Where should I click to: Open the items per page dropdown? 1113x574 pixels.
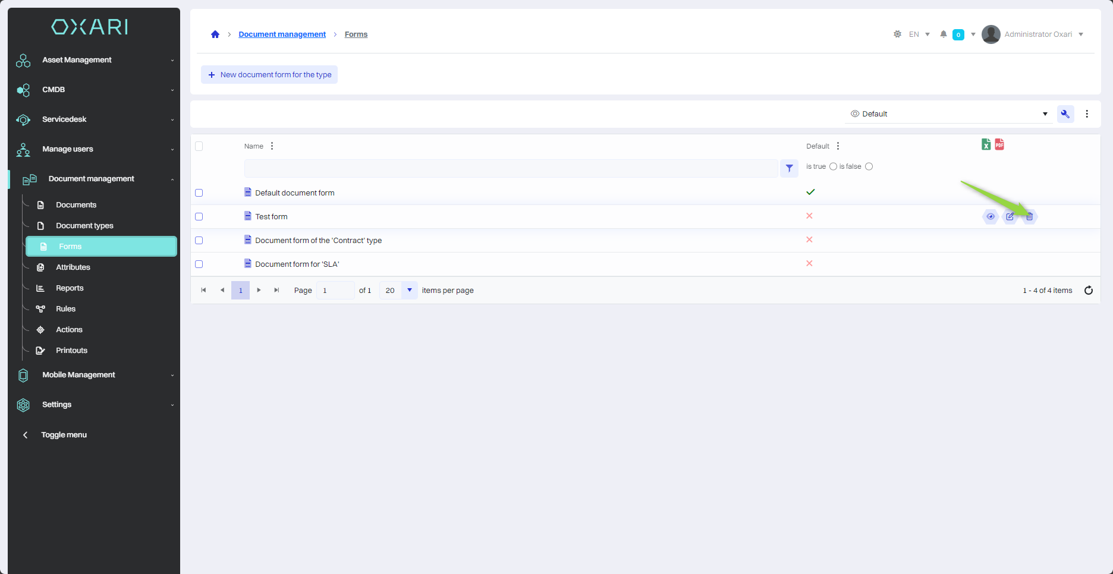pyautogui.click(x=410, y=291)
